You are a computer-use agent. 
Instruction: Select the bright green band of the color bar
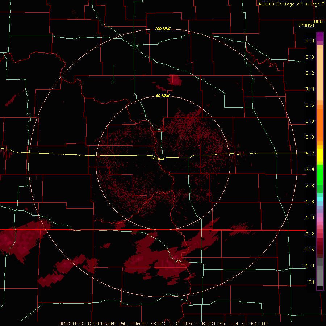[x=320, y=175]
